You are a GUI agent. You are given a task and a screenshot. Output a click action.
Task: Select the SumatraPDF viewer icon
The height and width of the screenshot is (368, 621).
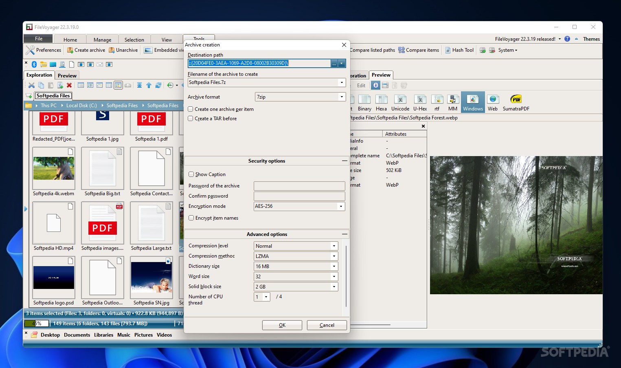click(516, 102)
